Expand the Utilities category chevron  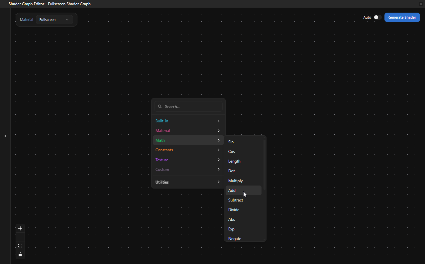coord(219,182)
